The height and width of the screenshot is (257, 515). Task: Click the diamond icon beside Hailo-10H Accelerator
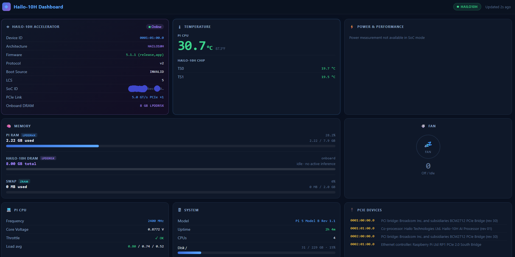pos(8,27)
